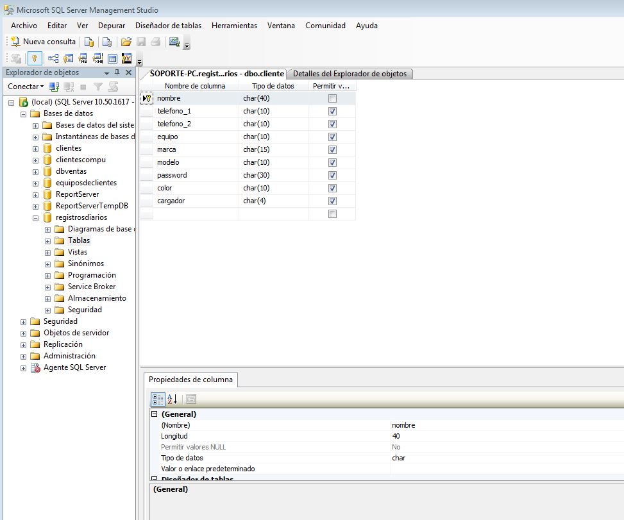Expand the Agente SQL Server node
This screenshot has width=624, height=520.
click(24, 368)
